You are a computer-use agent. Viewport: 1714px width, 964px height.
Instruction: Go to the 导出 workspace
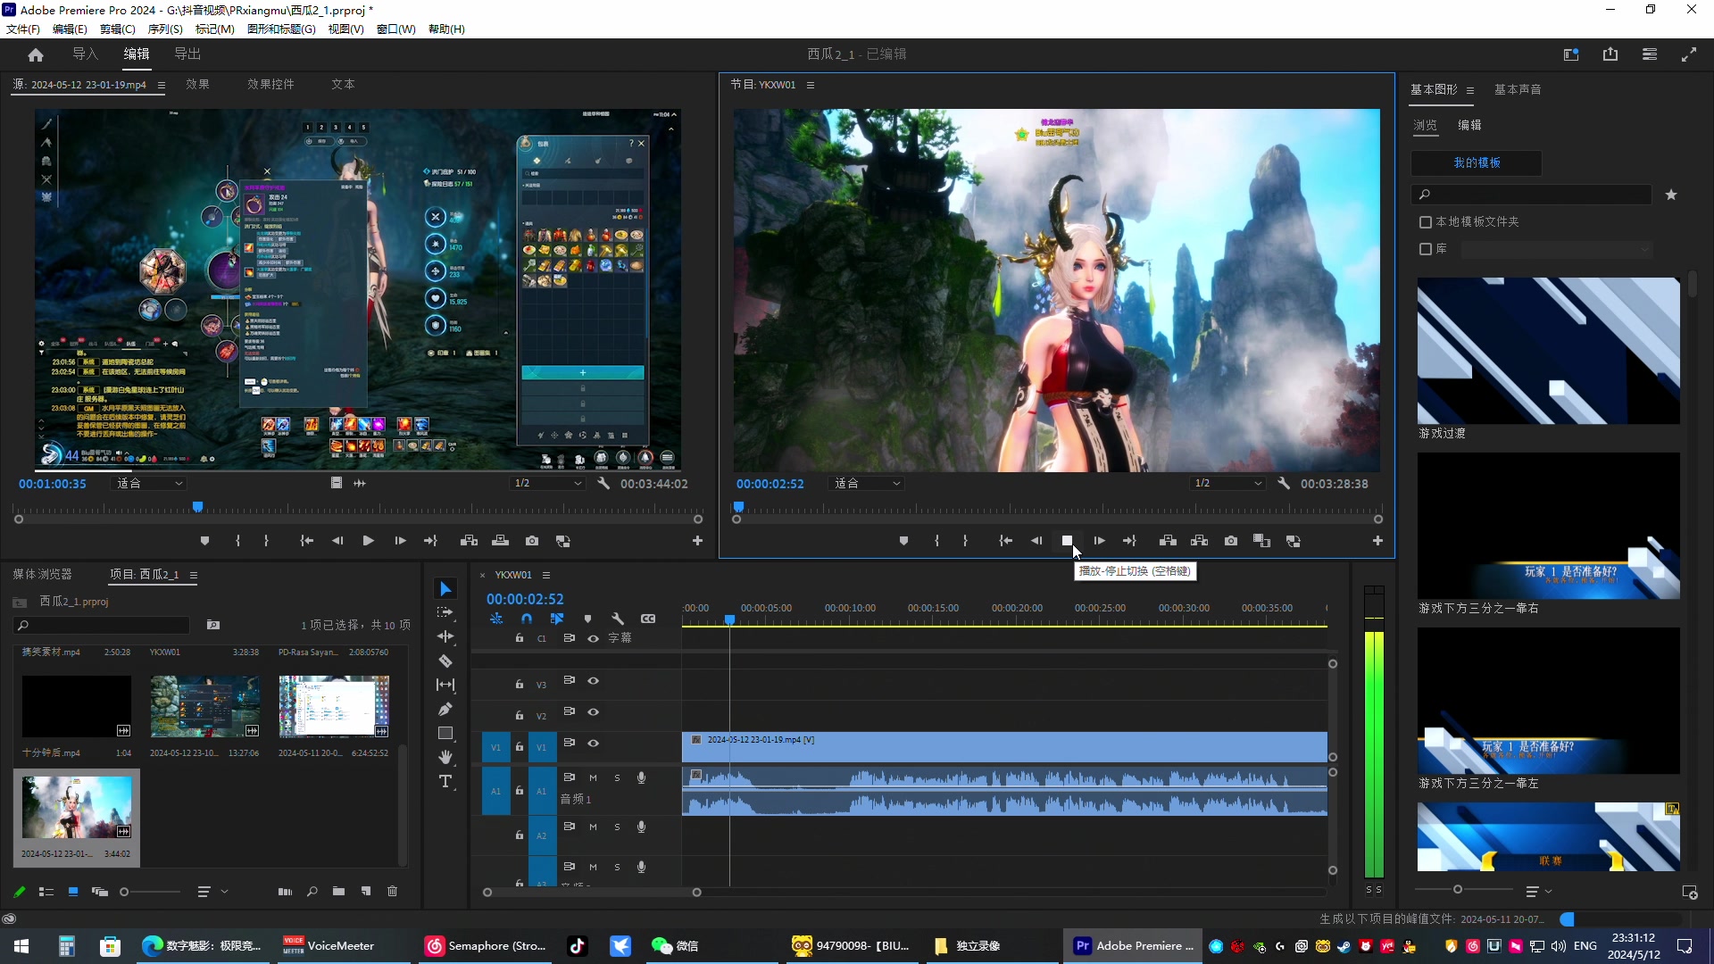coord(187,54)
